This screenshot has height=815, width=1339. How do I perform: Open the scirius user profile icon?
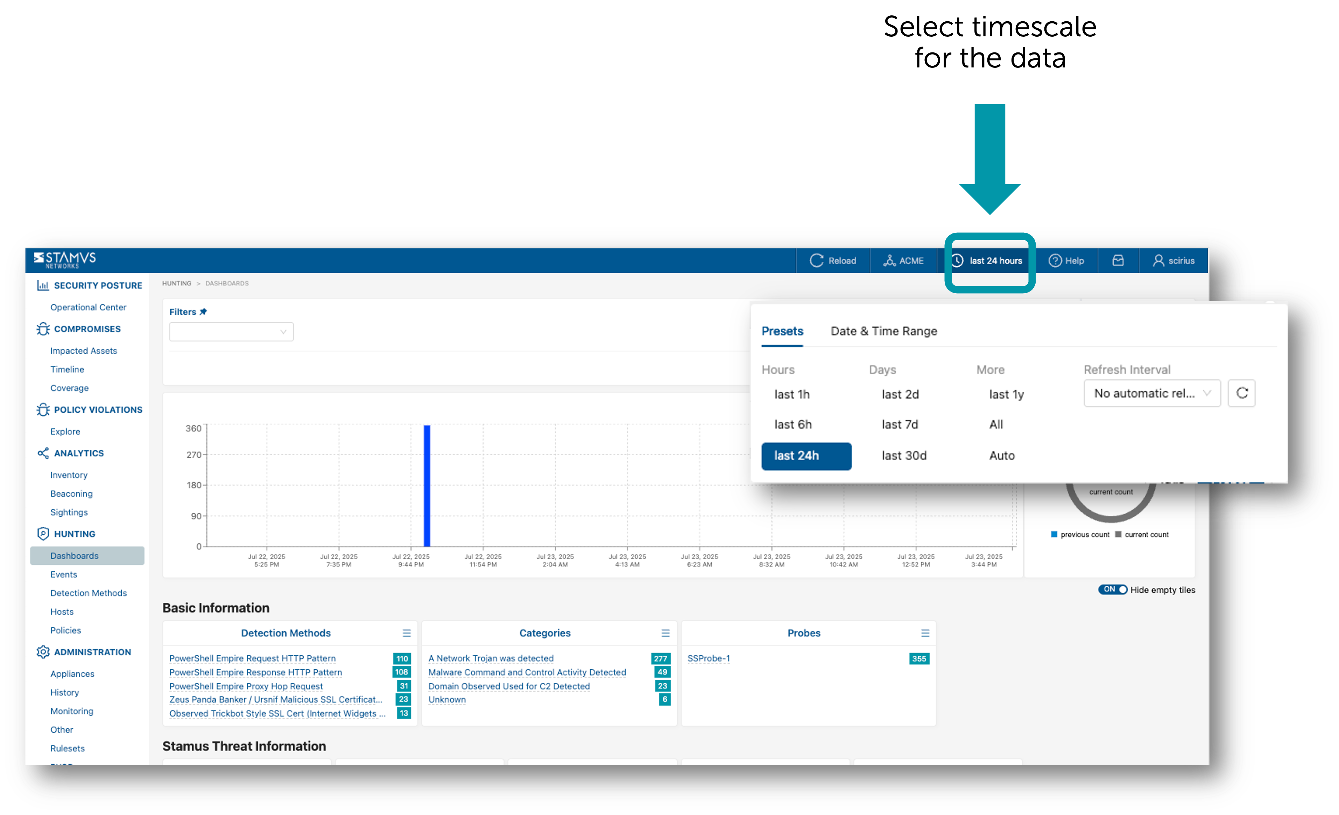(1158, 261)
